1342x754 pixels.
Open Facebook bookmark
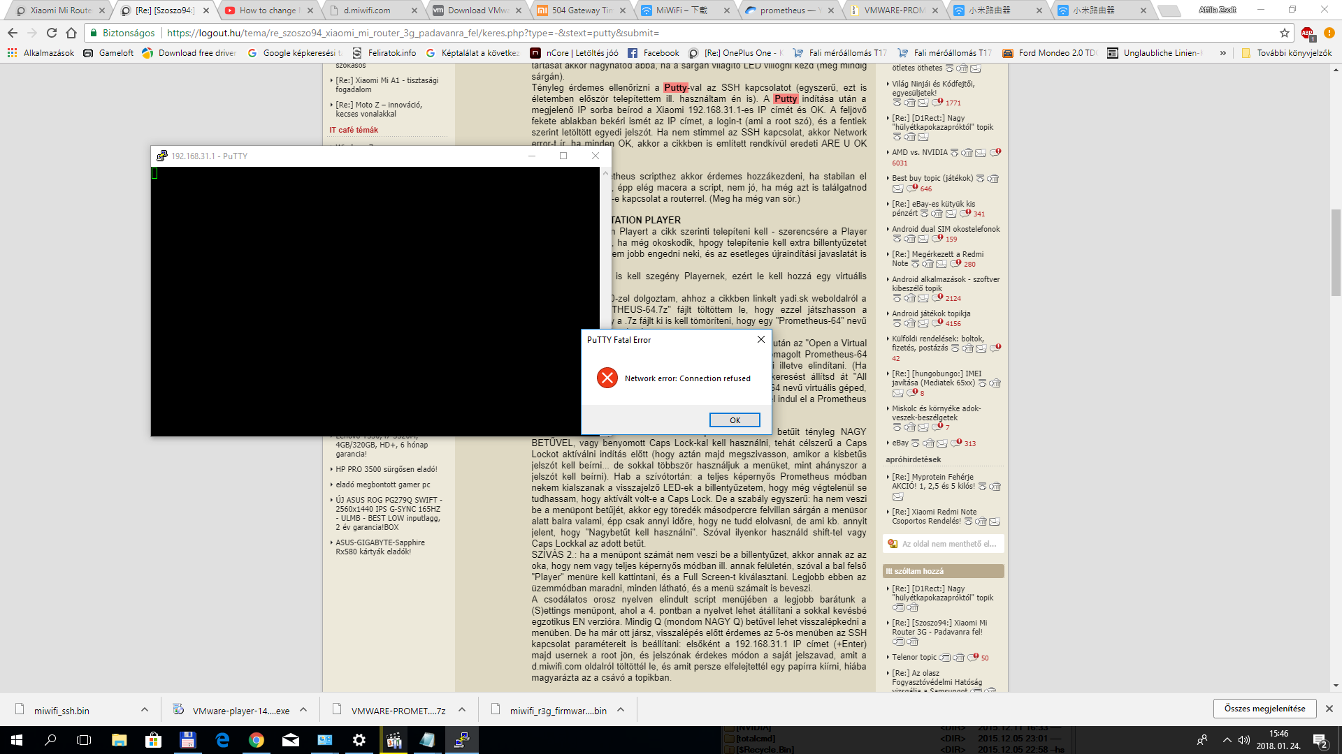click(x=654, y=52)
